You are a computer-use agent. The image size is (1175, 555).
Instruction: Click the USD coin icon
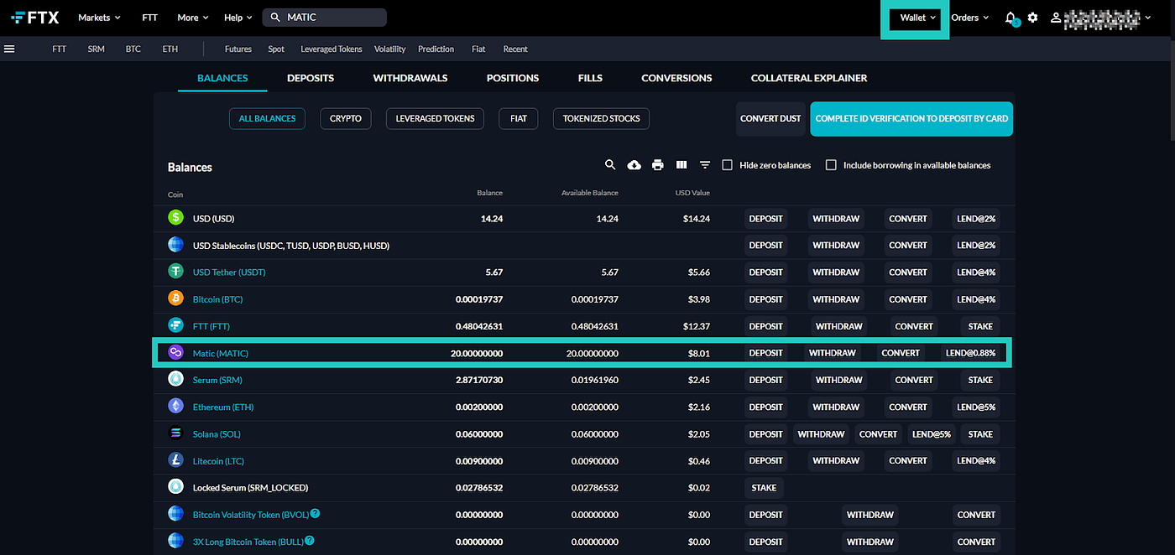(x=175, y=218)
